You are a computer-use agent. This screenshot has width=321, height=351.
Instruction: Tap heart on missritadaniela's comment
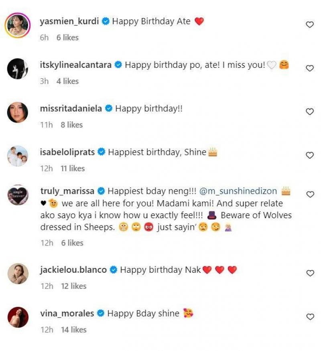click(x=310, y=112)
